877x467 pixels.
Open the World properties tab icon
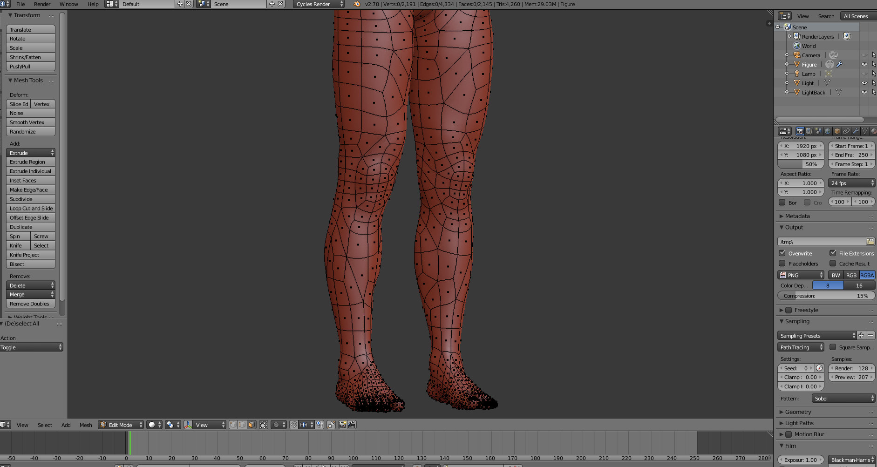pos(828,131)
